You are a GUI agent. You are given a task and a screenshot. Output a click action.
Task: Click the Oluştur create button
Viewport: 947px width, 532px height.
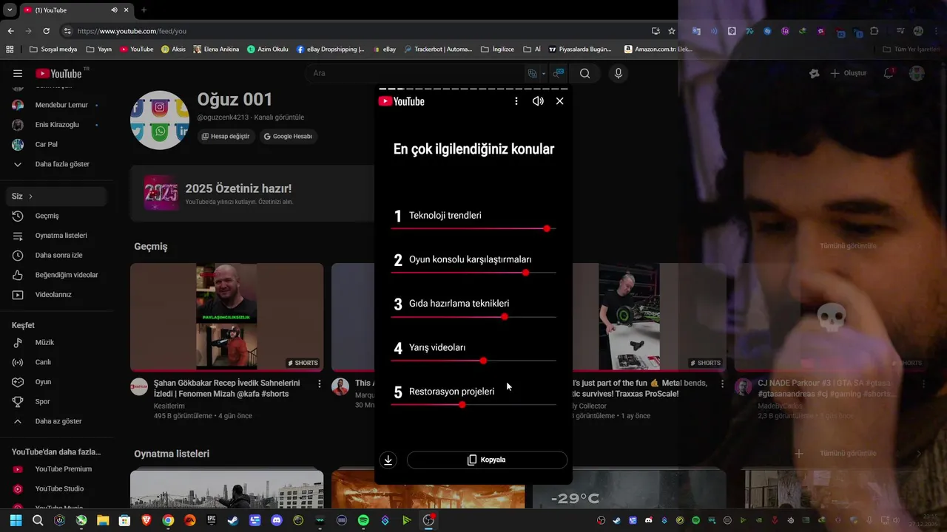click(848, 73)
